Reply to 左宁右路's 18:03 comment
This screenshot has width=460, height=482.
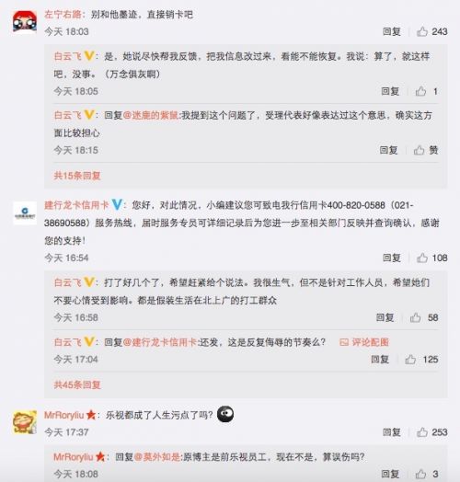point(392,31)
